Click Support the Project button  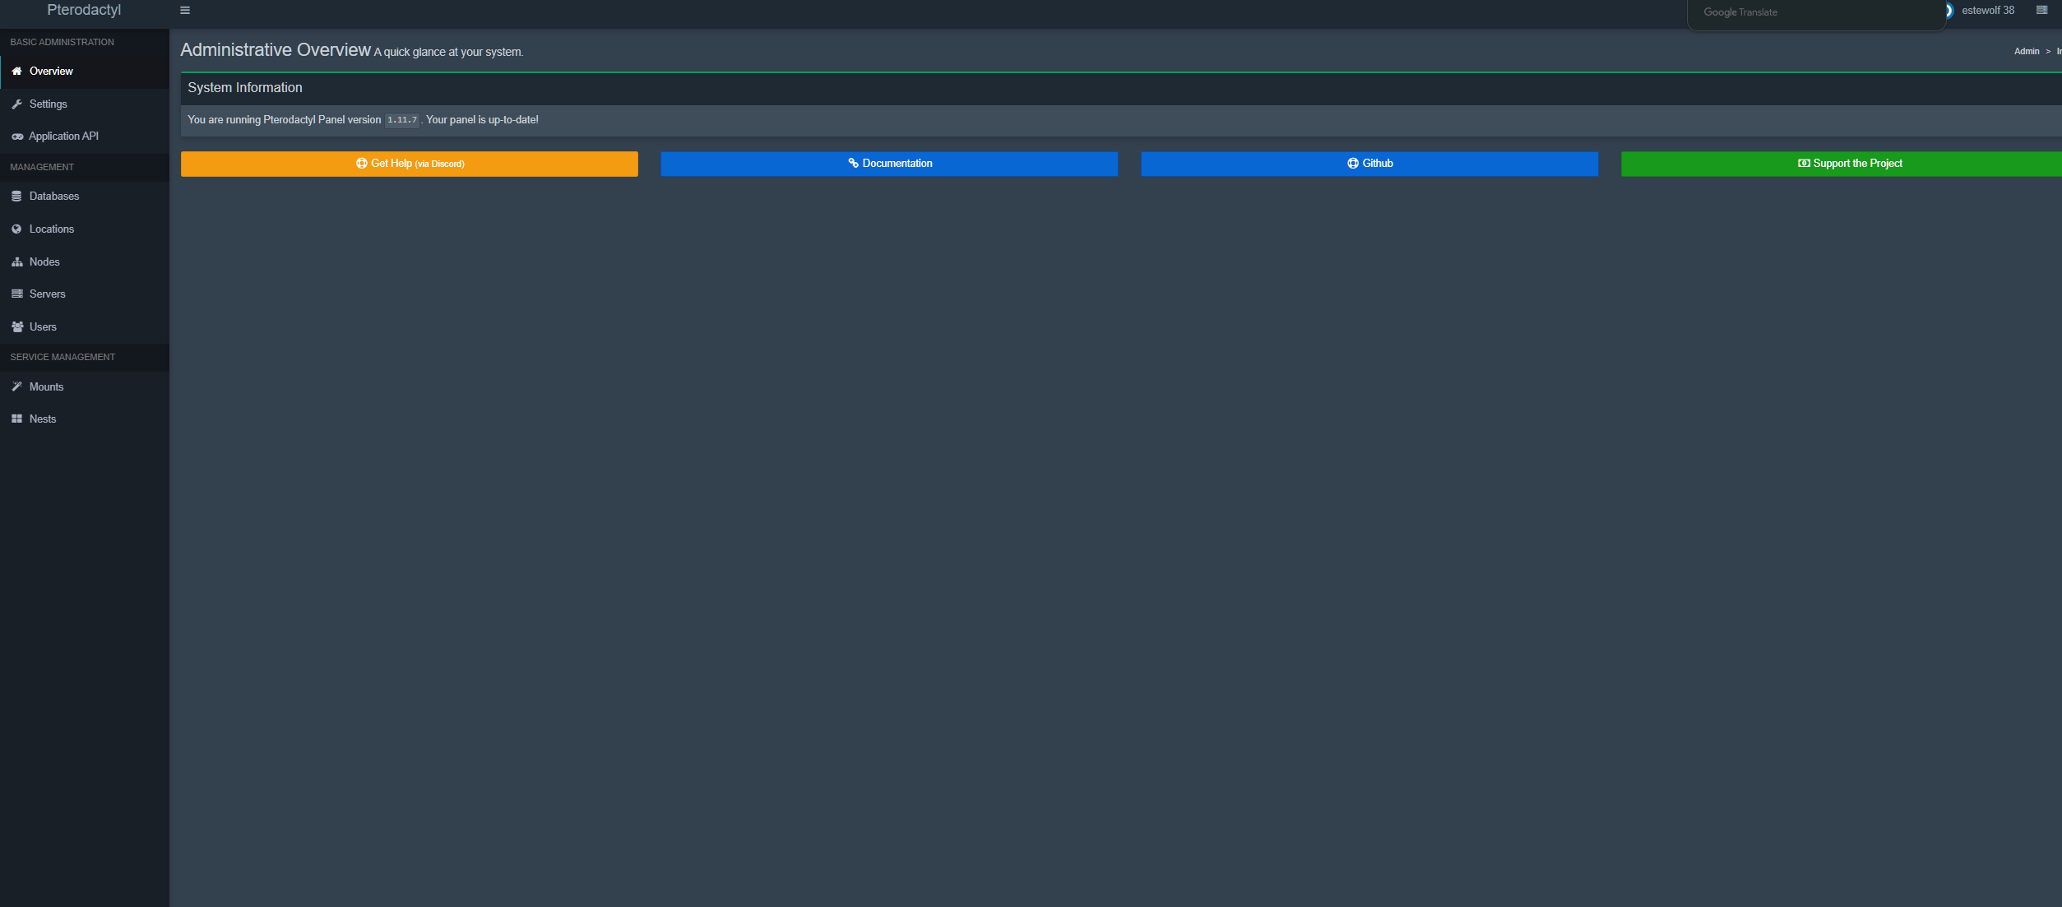coord(1842,164)
